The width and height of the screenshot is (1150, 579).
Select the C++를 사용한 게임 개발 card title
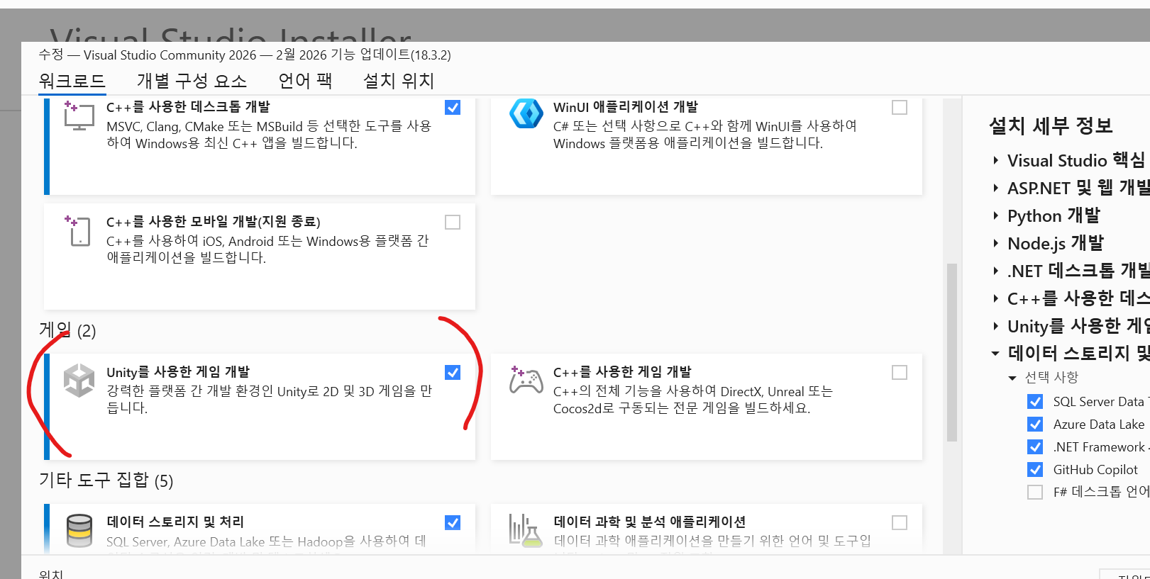(622, 372)
